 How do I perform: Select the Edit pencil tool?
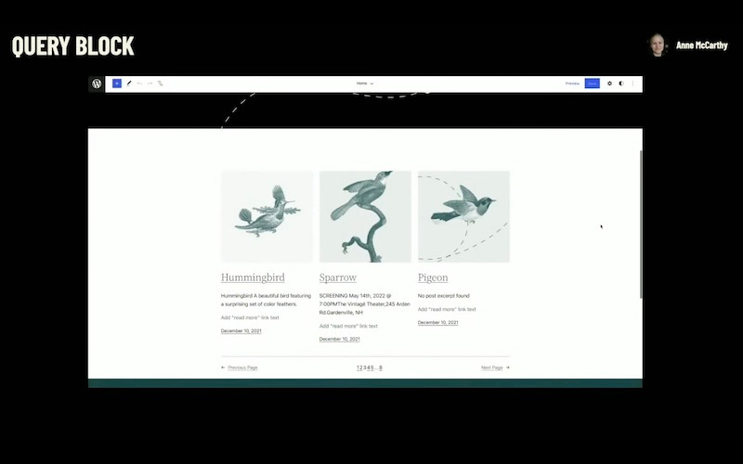tap(129, 84)
